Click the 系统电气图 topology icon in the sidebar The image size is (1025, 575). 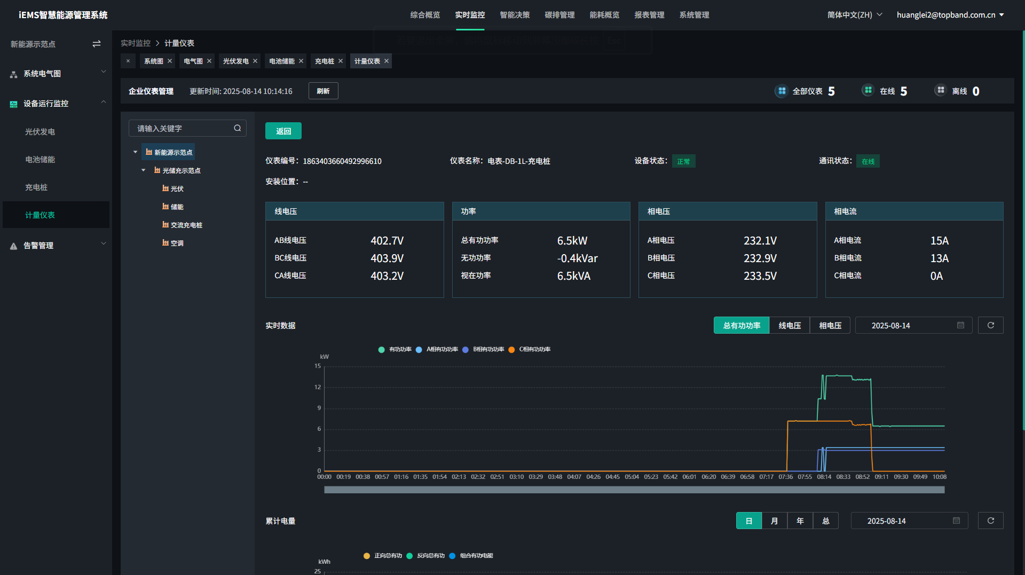(13, 74)
